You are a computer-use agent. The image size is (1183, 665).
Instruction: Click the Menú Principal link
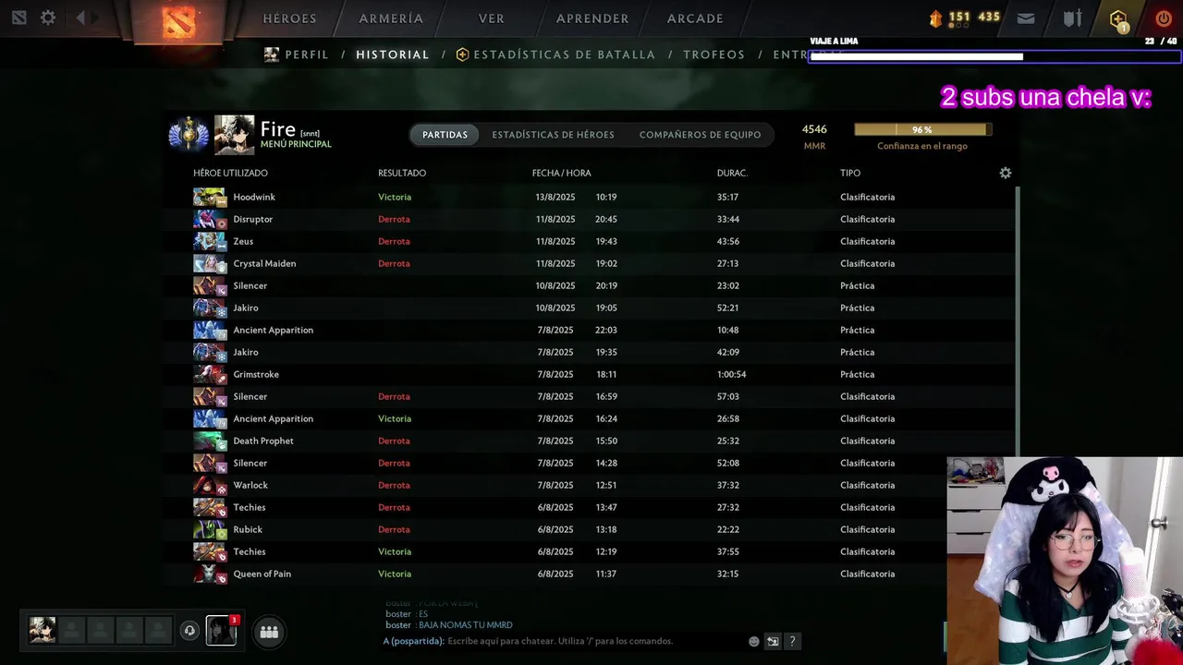296,144
